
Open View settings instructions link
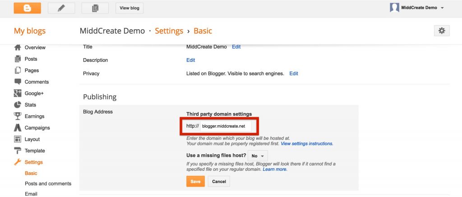[x=307, y=144]
